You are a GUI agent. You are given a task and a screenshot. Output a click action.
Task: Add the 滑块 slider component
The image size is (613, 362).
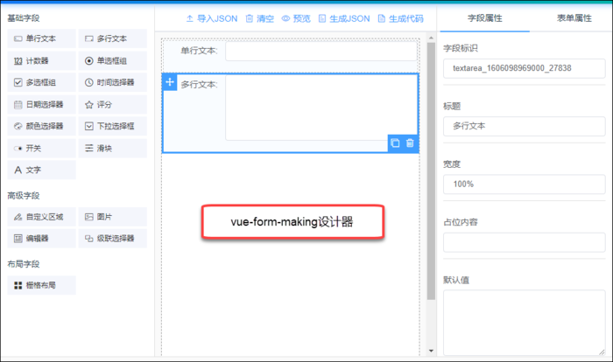[x=113, y=148]
